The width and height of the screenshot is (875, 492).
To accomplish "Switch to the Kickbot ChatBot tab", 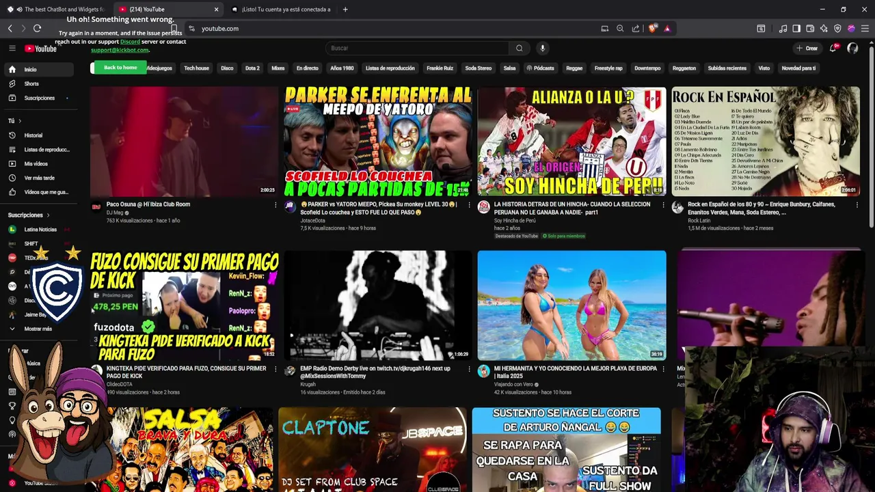I will tap(56, 10).
